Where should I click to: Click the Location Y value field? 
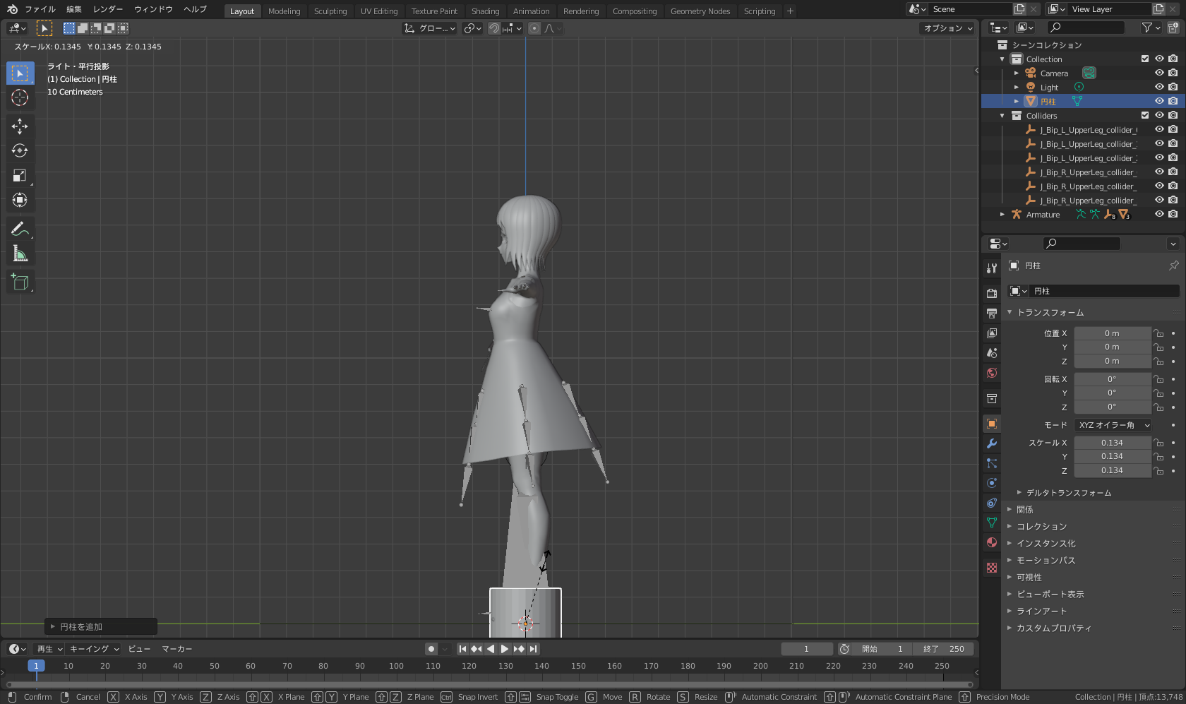tap(1113, 347)
